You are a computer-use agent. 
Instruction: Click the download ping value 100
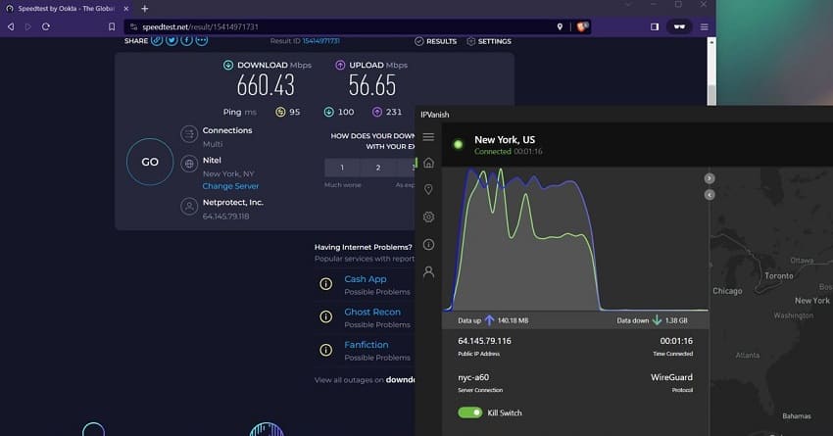tap(346, 112)
